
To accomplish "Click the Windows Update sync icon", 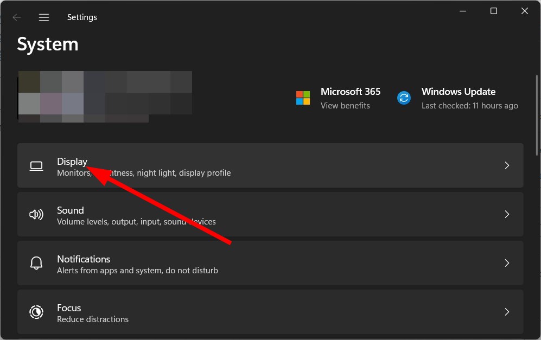I will click(404, 98).
